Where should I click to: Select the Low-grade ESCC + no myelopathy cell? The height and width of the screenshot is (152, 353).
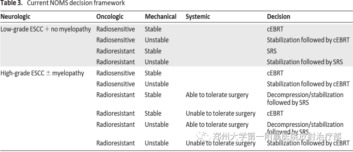(46, 29)
